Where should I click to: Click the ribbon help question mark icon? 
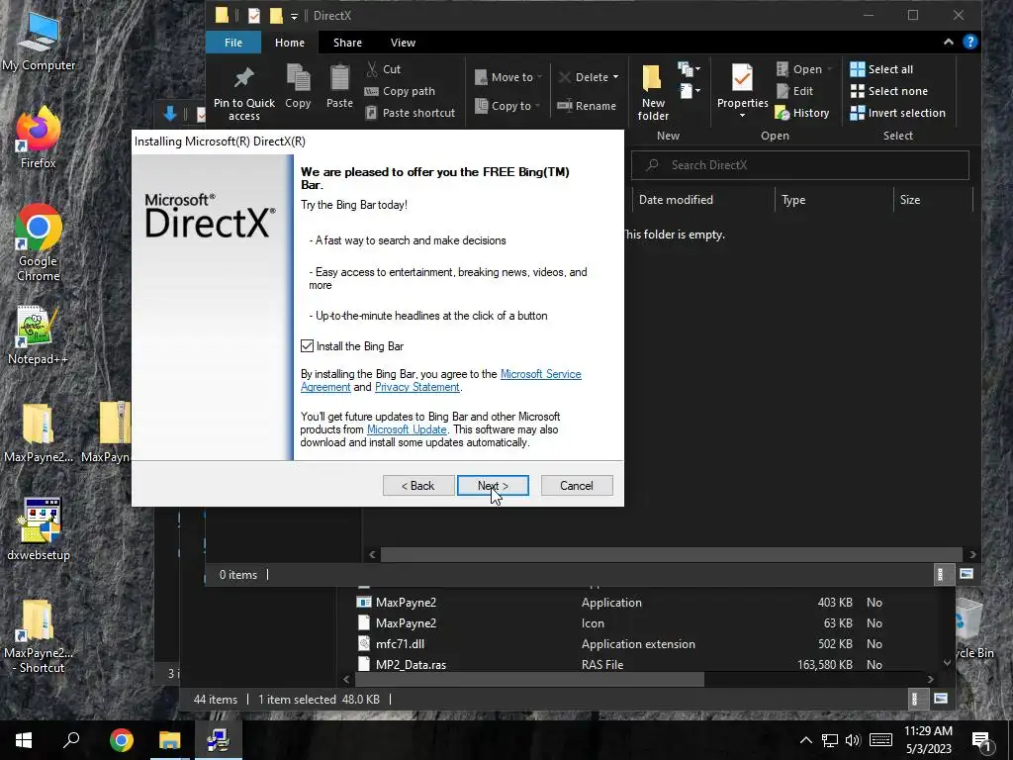click(x=969, y=42)
